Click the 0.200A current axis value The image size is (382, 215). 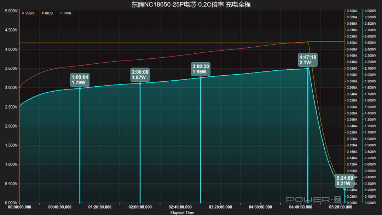point(352,139)
